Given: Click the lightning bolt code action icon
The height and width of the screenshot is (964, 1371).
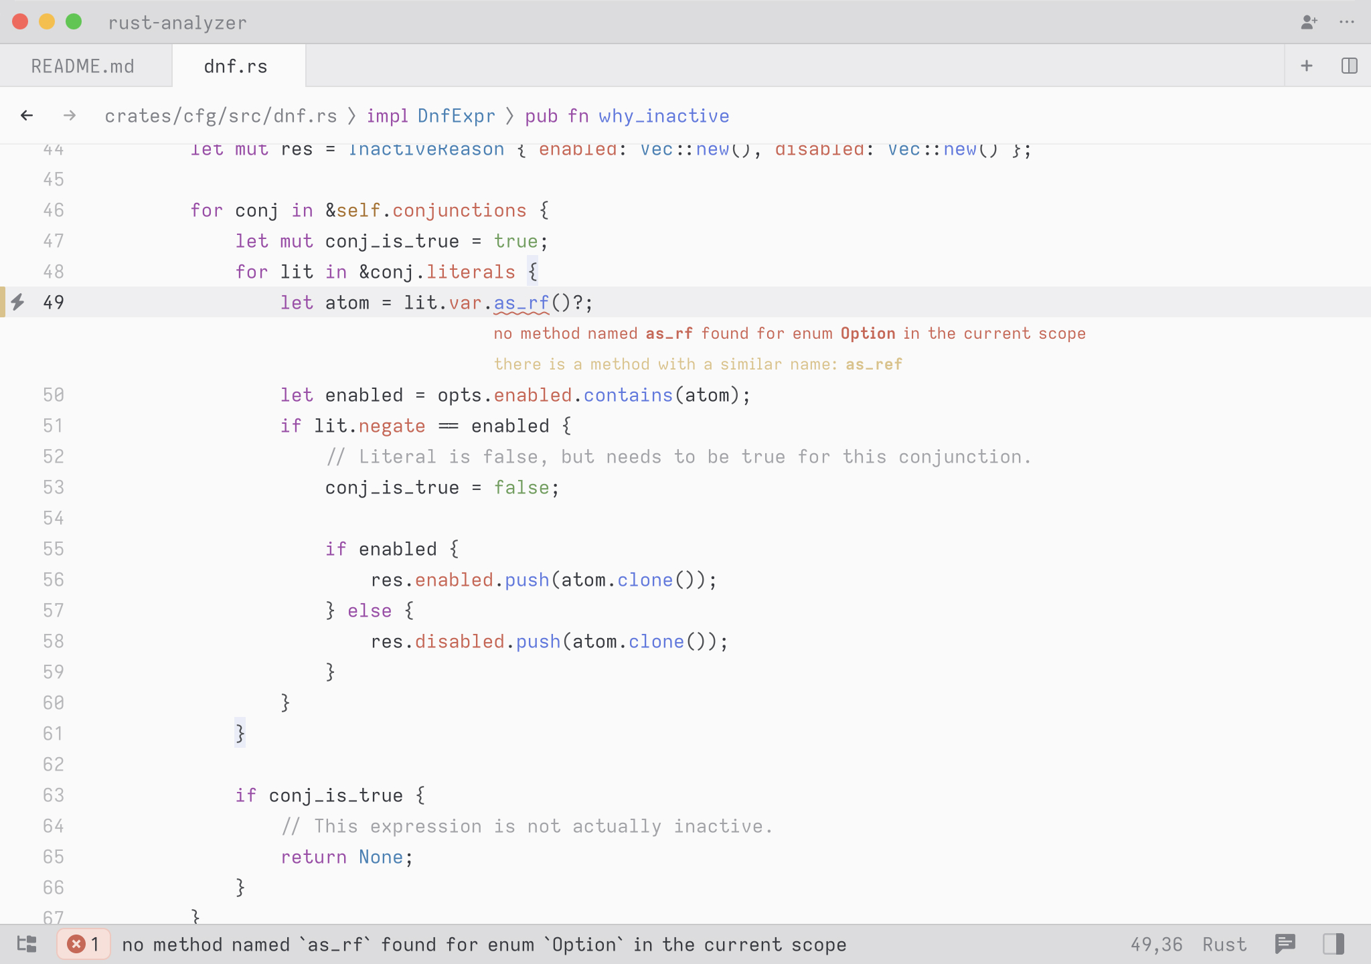Looking at the screenshot, I should (x=18, y=302).
